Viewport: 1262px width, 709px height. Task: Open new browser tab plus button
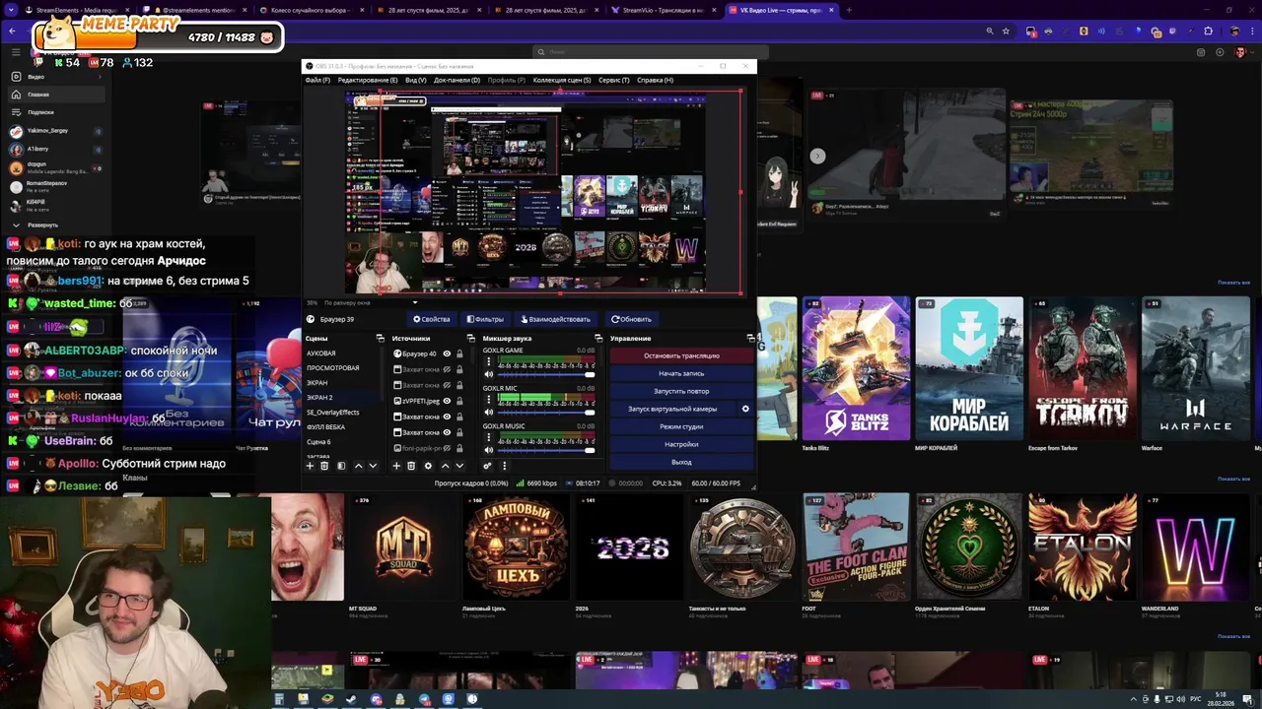pos(849,10)
